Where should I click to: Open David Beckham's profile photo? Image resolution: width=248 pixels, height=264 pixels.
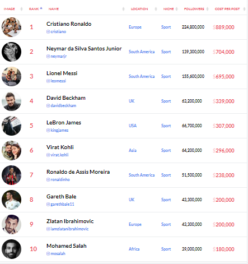point(11,101)
